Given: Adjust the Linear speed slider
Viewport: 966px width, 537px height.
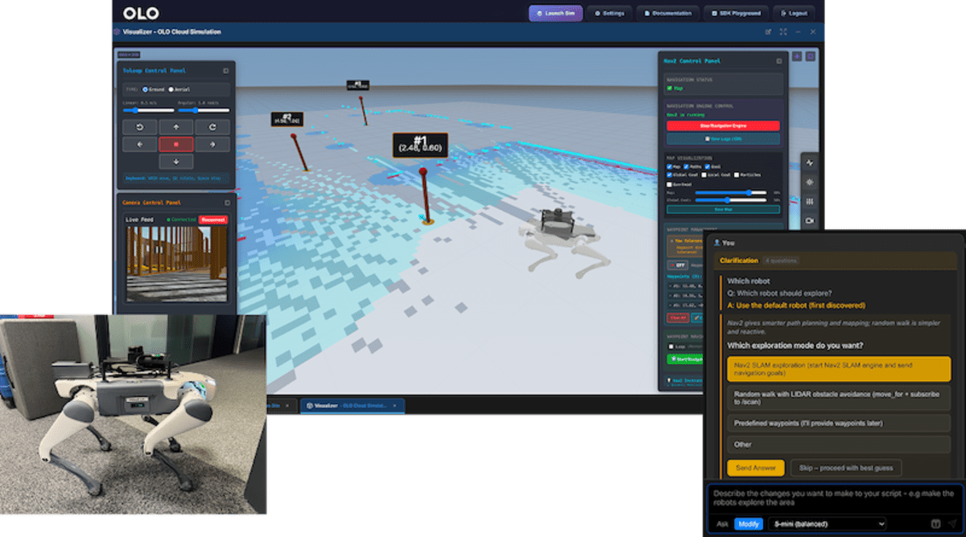Looking at the screenshot, I should (148, 110).
